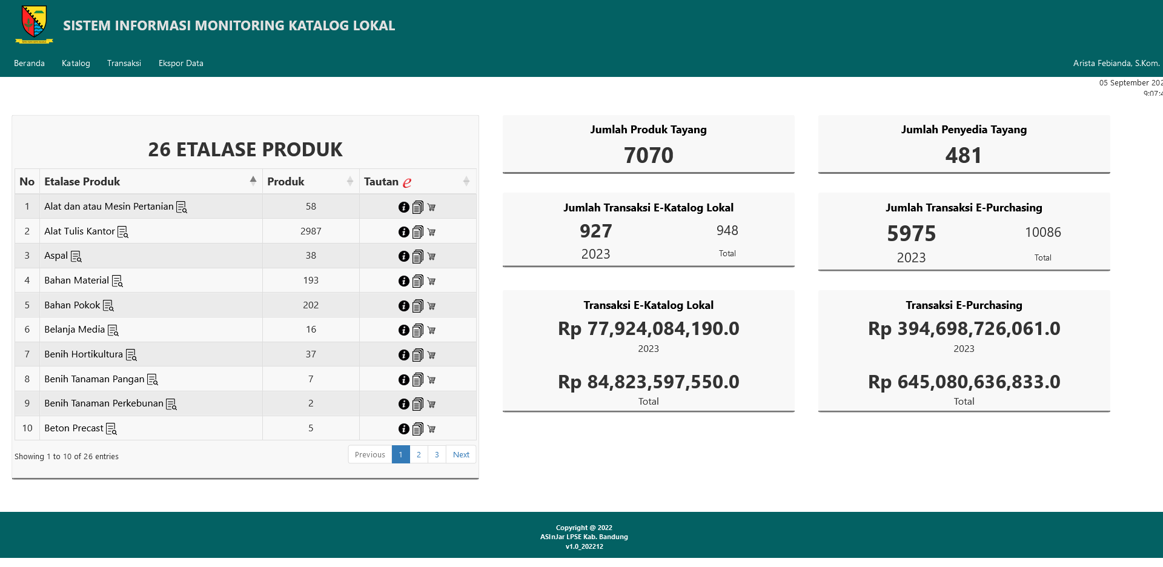Click user name Arista Febianda, S.Kom.
The height and width of the screenshot is (567, 1163).
tap(1116, 63)
